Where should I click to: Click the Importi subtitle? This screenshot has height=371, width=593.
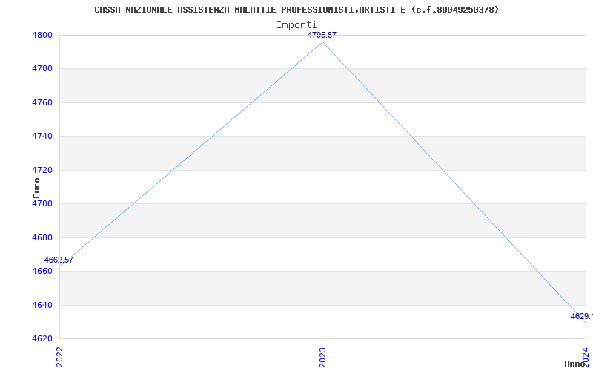[296, 25]
